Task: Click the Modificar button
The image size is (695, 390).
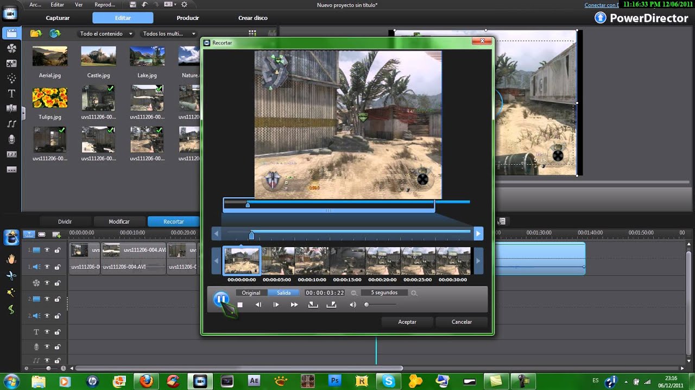Action: point(119,222)
